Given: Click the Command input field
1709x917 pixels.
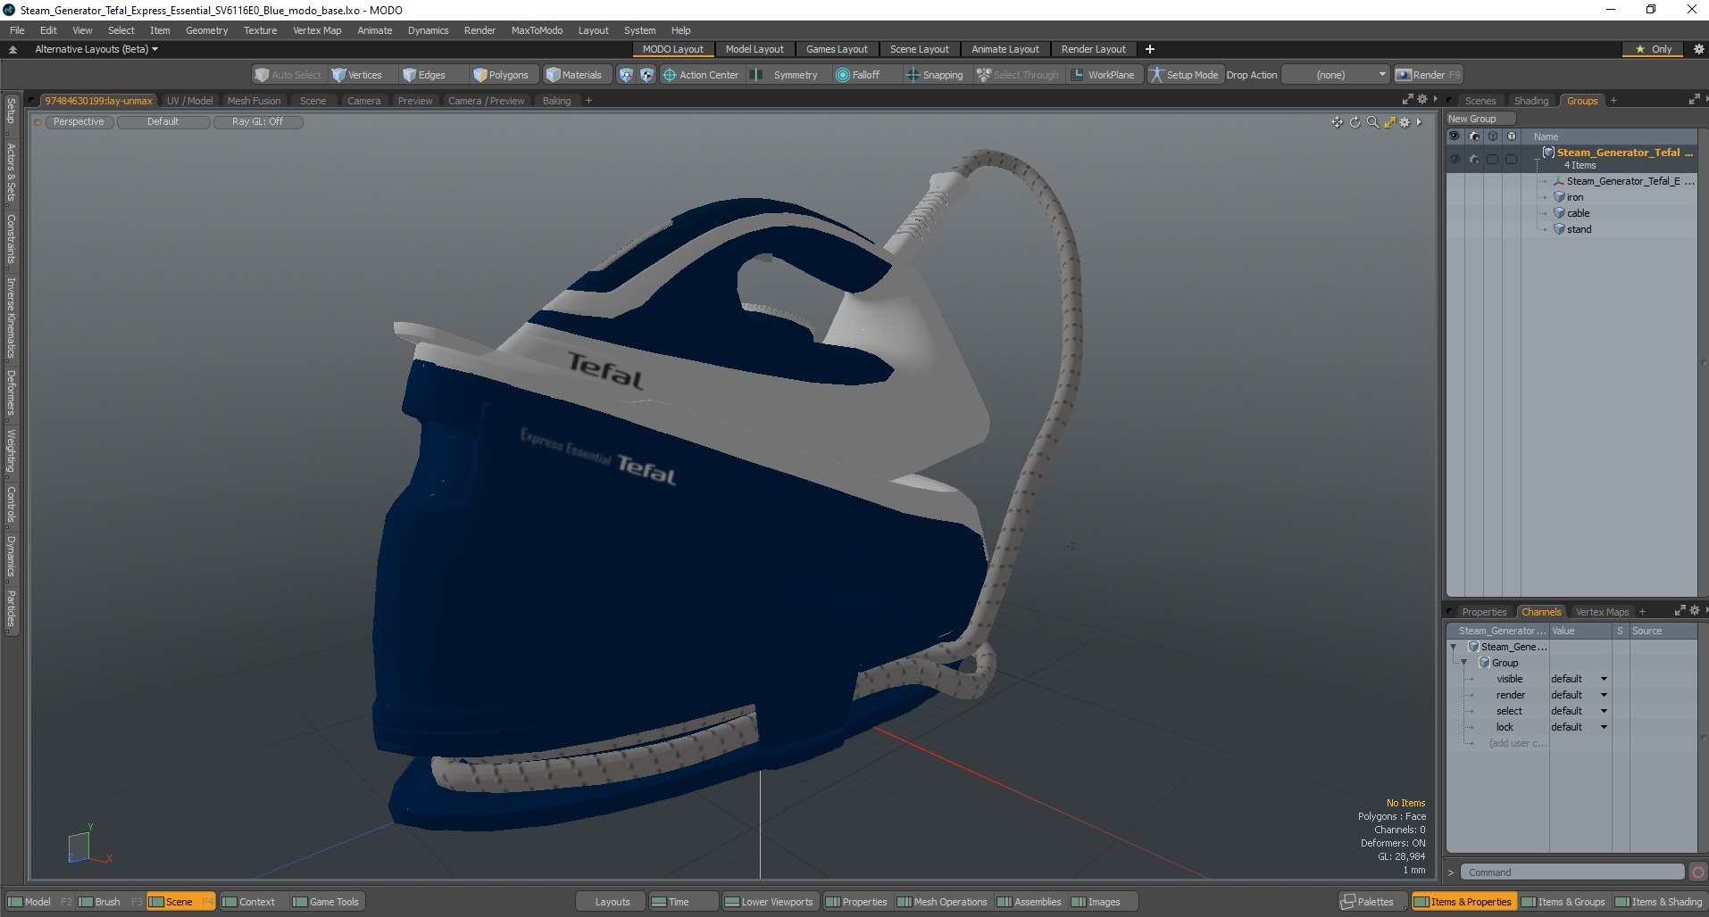Looking at the screenshot, I should coord(1573,872).
